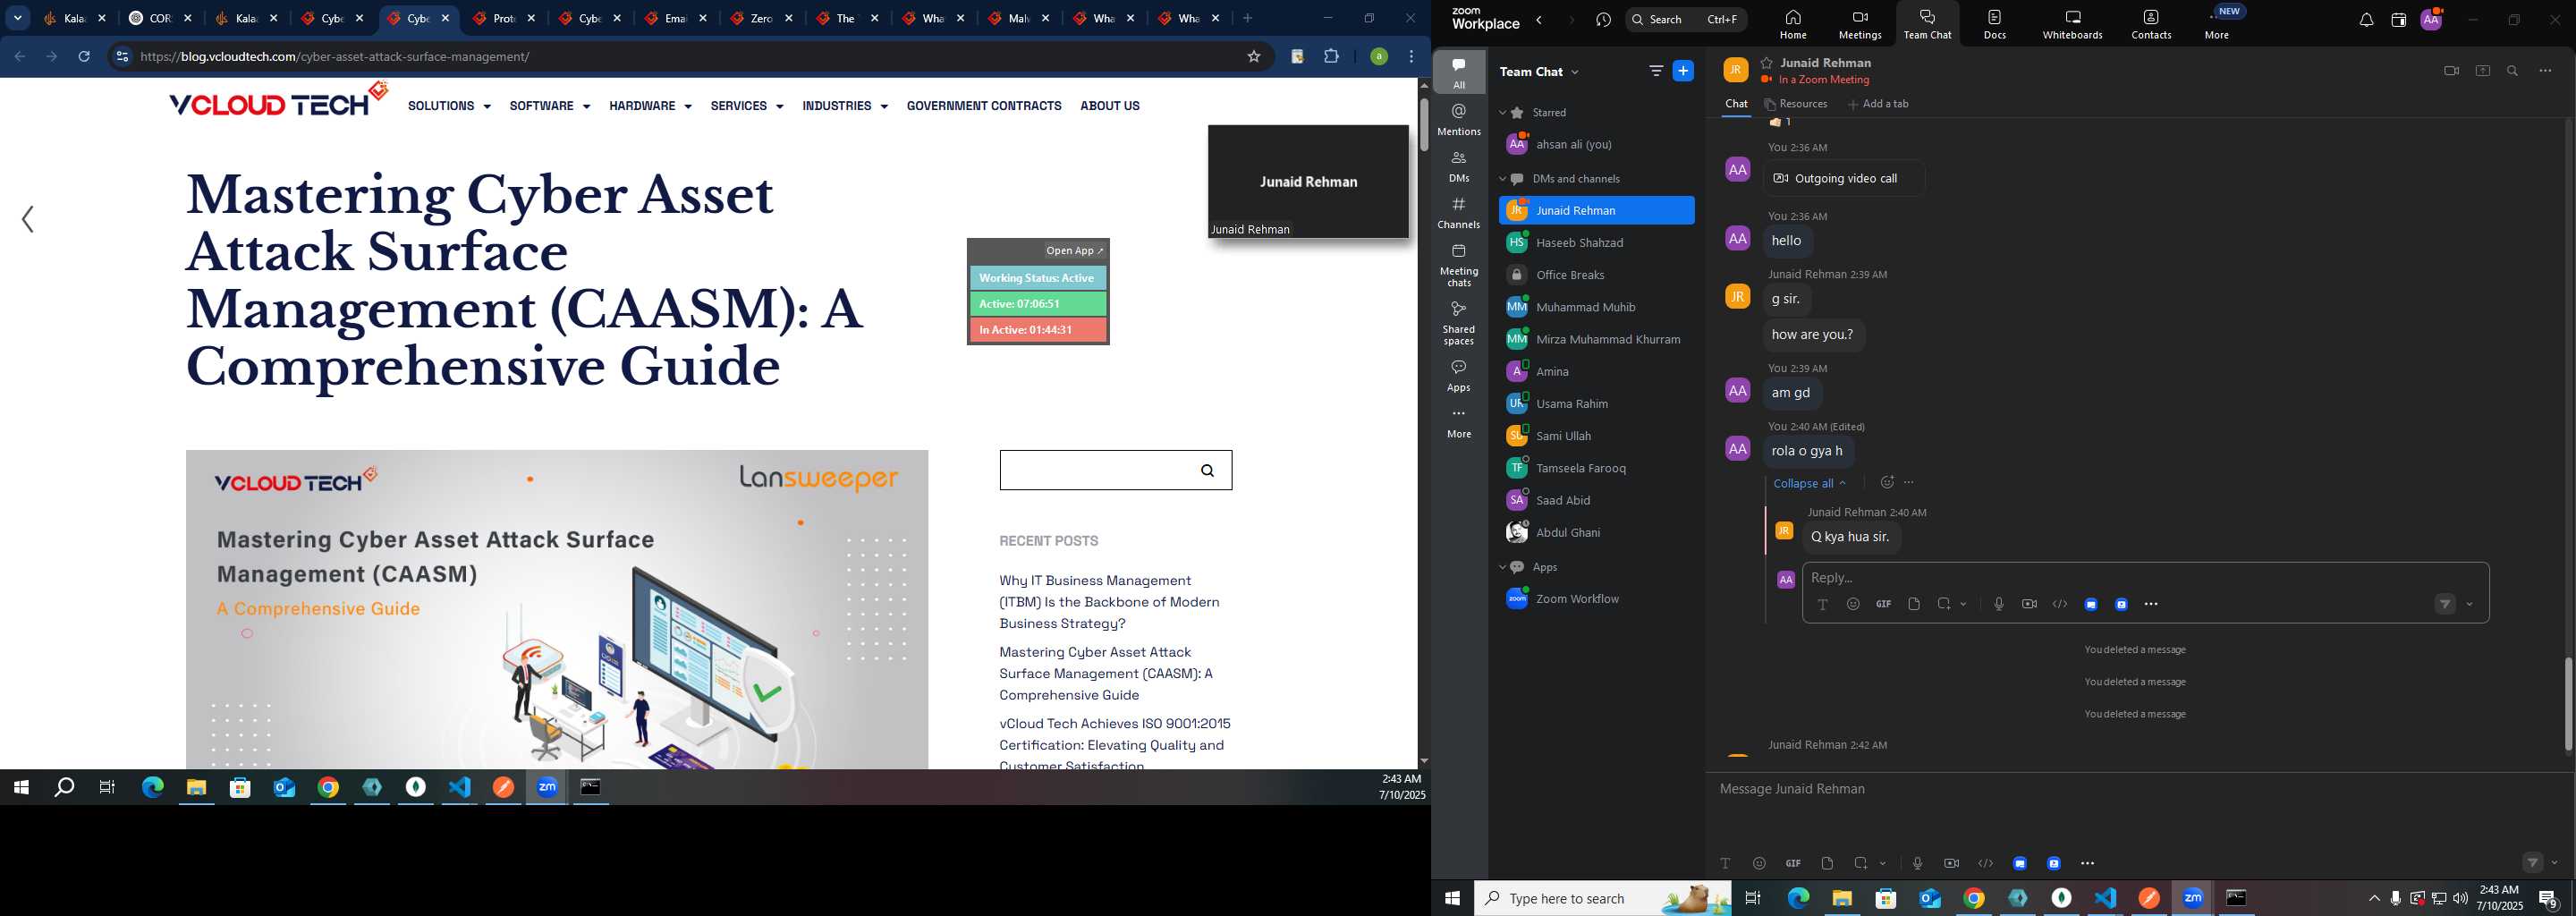Open Apps in Zoom sidebar
2576x916 pixels.
[1459, 376]
